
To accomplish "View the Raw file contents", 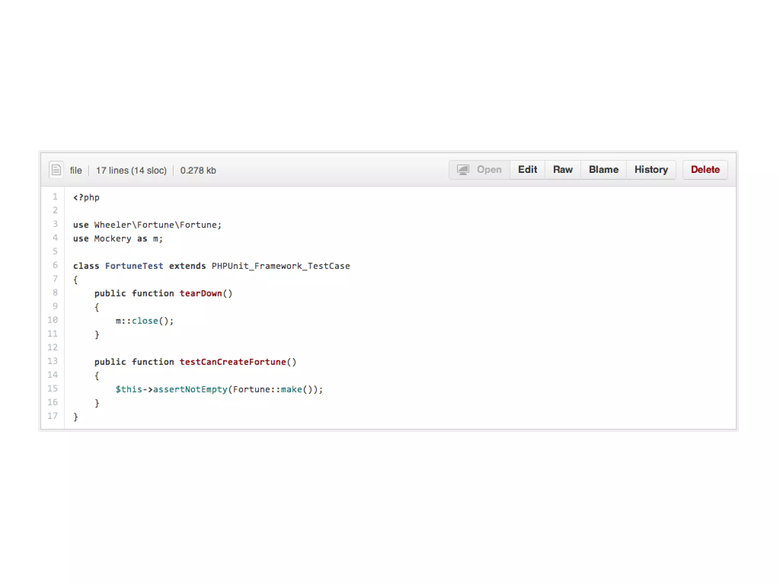I will click(563, 170).
